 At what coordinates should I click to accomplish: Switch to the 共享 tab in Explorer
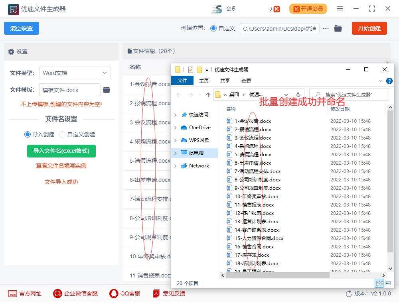tap(225, 81)
